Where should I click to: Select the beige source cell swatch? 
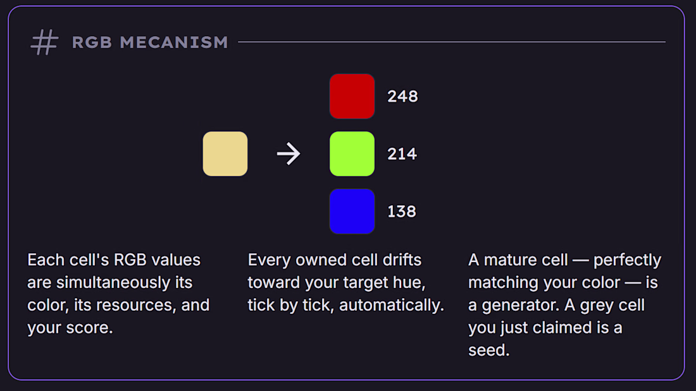click(x=225, y=153)
